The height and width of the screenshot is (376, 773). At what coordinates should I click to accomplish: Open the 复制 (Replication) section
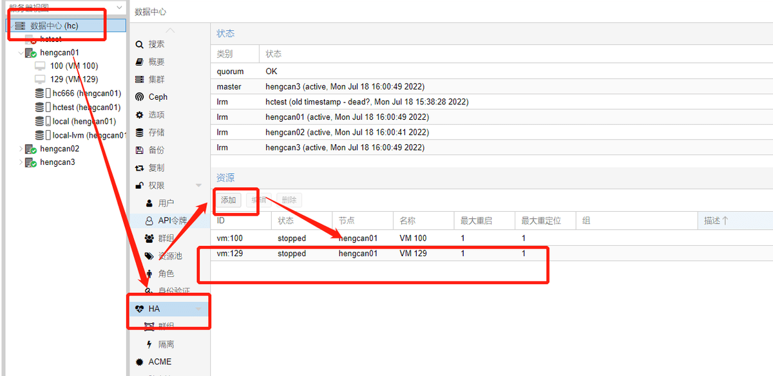pos(155,166)
